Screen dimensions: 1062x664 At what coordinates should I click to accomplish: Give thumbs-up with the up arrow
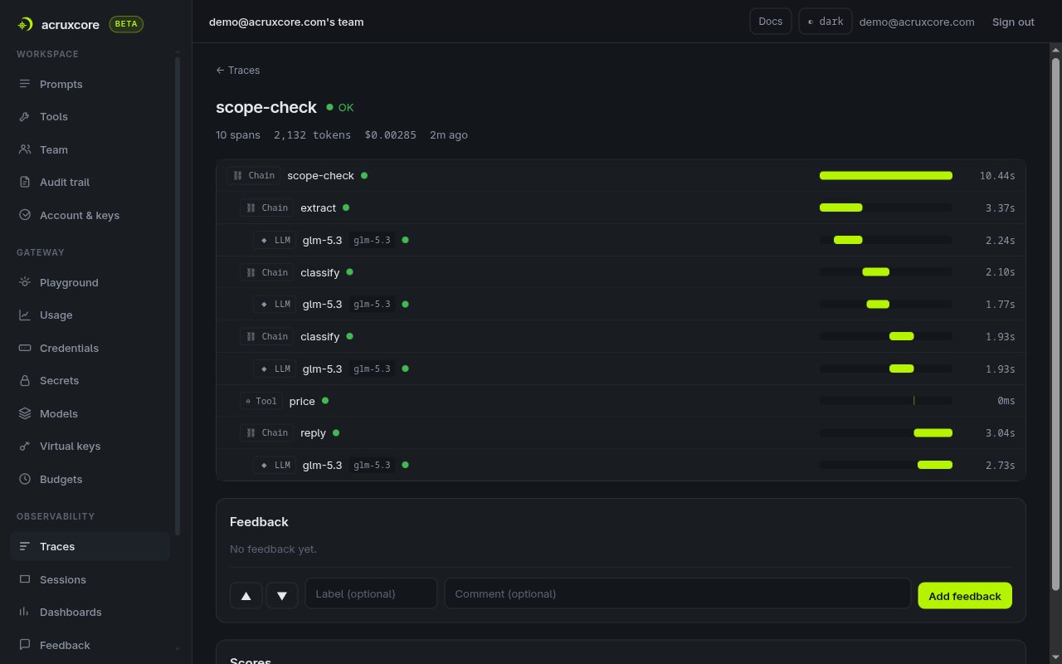[x=246, y=595]
